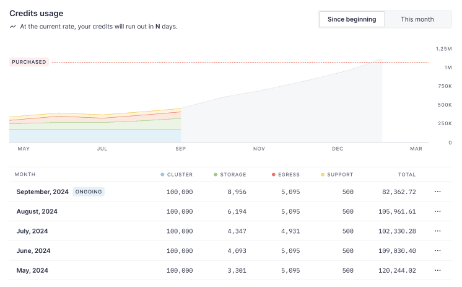
Task: Select the CLUSTER column header
Action: click(180, 175)
